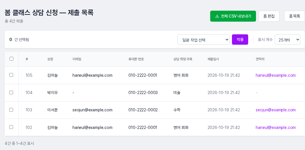Click name 김하늘 in row 105
305x150 pixels.
(x=52, y=75)
